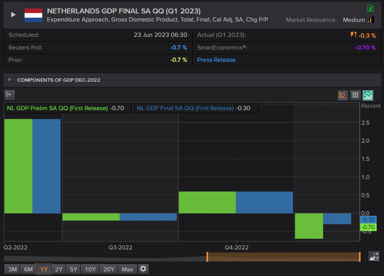Screen dimensions: 384x276
Task: Select the 5Y time range
Action: [73, 269]
